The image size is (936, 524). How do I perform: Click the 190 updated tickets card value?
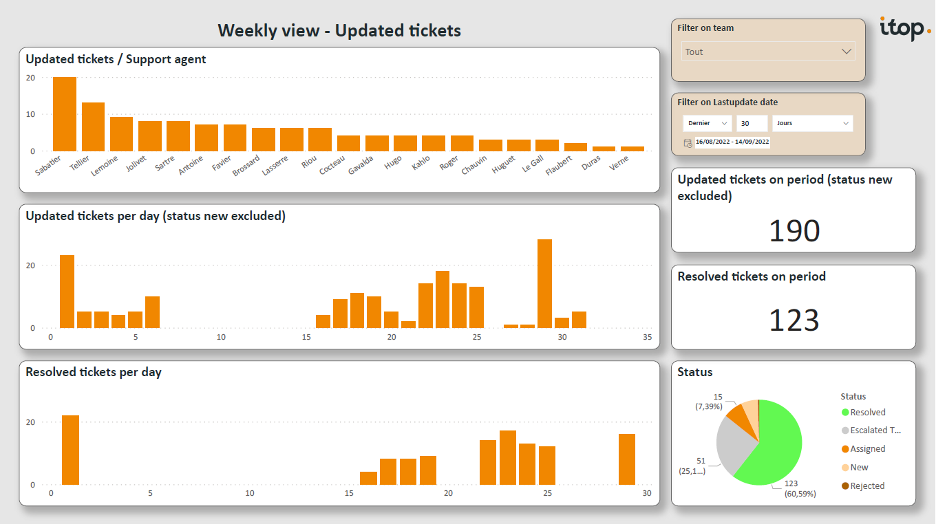coord(794,232)
